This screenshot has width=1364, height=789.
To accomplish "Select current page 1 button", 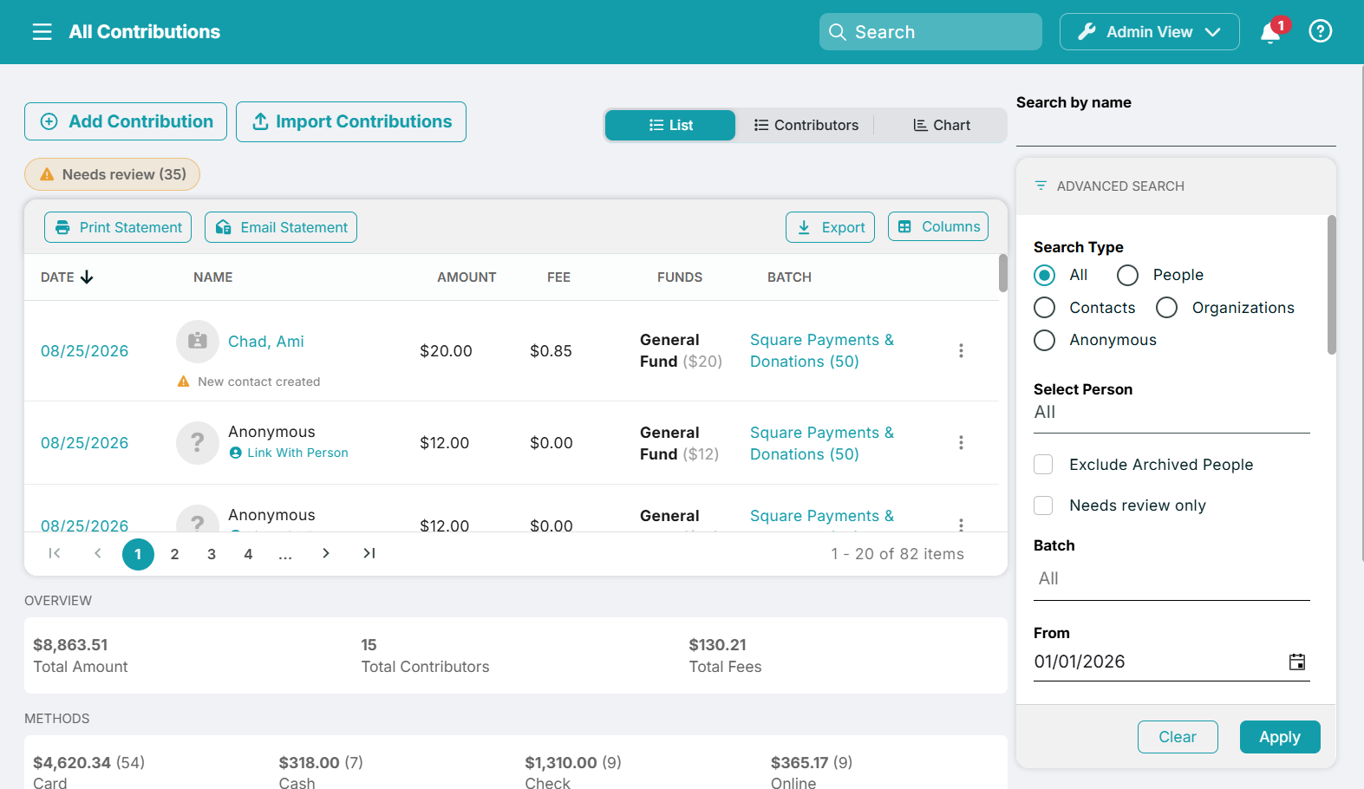I will (138, 554).
